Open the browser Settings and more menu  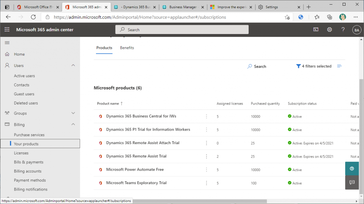click(355, 17)
